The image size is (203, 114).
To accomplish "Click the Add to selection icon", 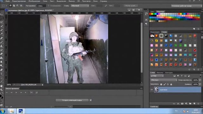I will click(14, 6).
